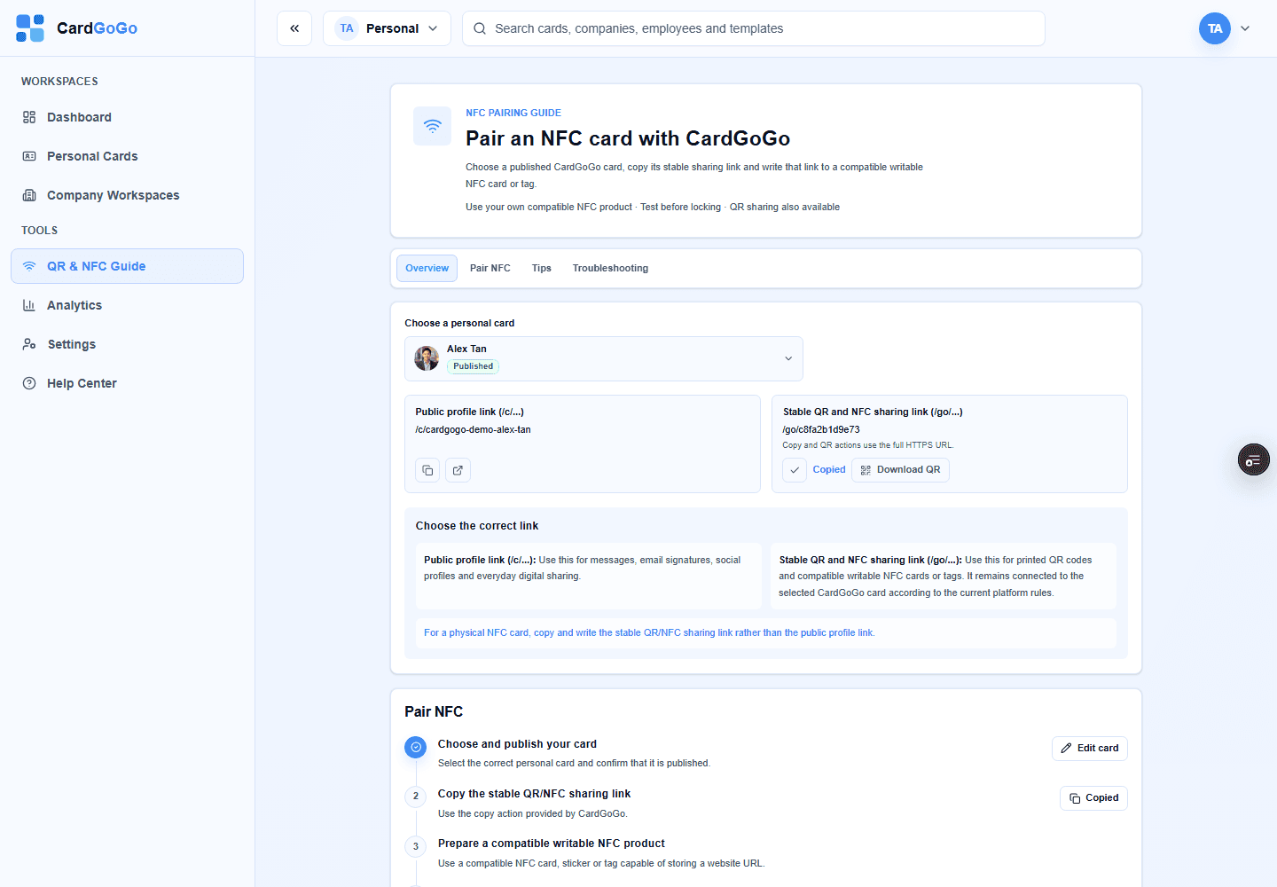Click "Copy and QR actions use the full HTTPS URL" note
Screen dimensions: 1277x887
[x=868, y=445]
